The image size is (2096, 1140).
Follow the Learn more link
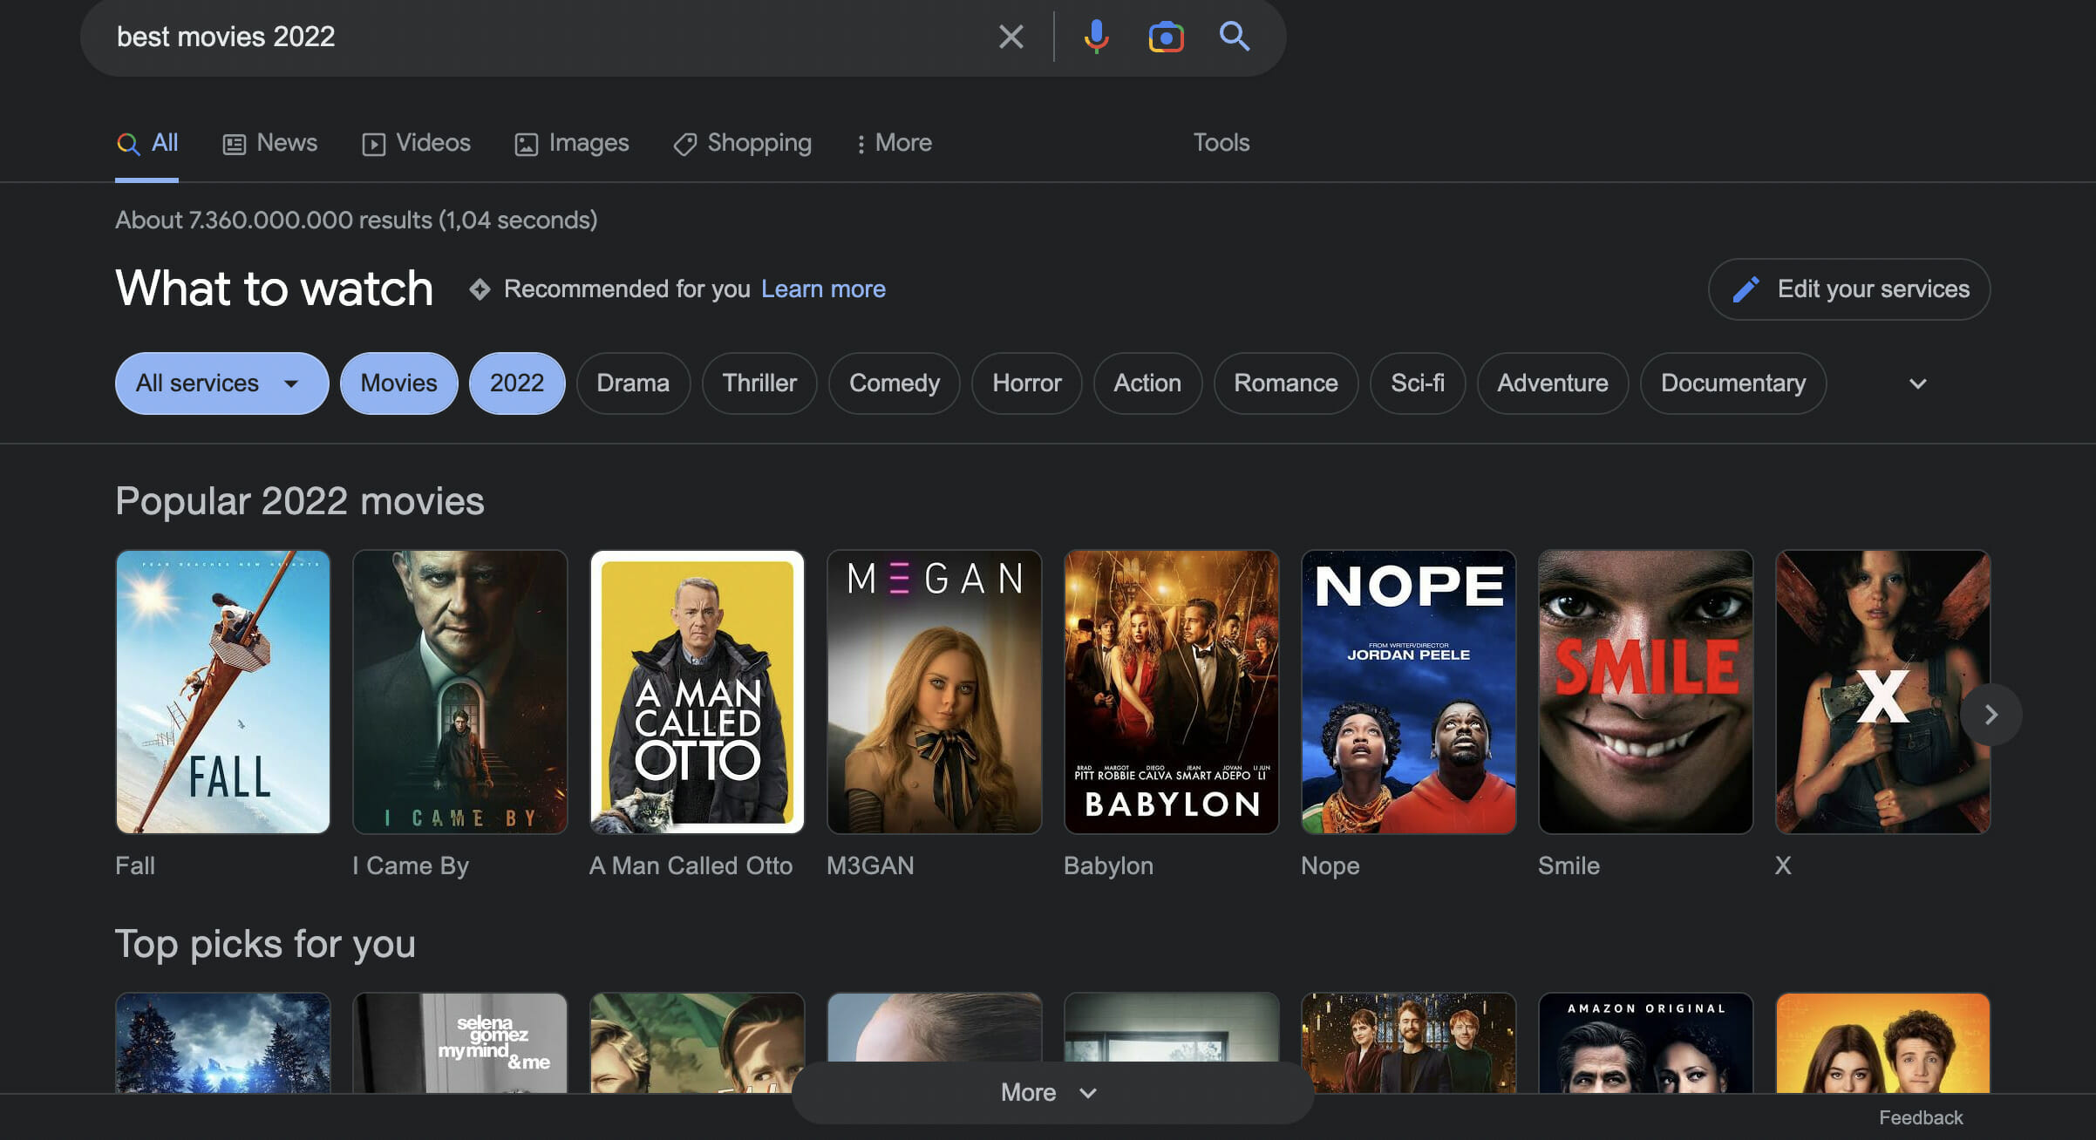(x=823, y=288)
